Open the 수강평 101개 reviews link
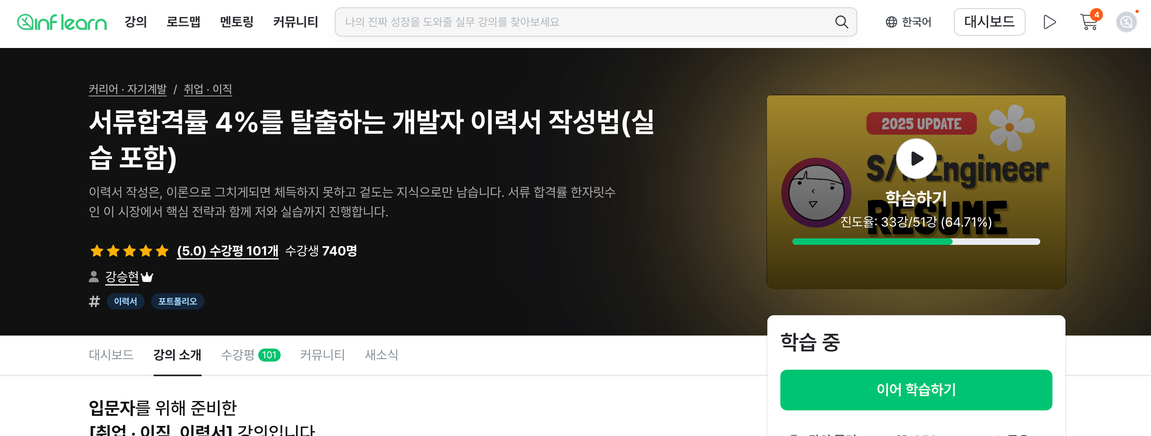Image resolution: width=1151 pixels, height=436 pixels. pos(227,251)
